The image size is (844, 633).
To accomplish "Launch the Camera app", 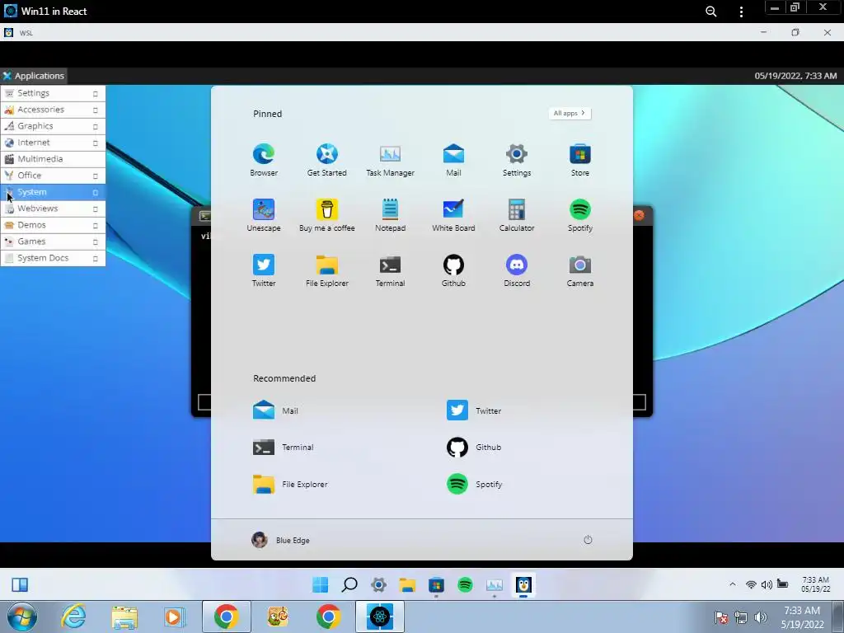I will tap(579, 270).
